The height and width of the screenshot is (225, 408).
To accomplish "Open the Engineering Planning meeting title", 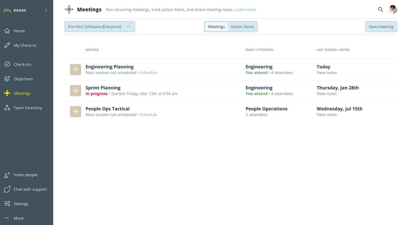I will coord(109,67).
